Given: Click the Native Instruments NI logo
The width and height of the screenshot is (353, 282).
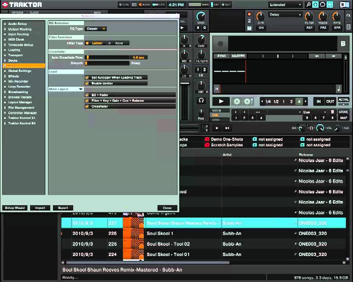Looking at the screenshot, I should pyautogui.click(x=344, y=4).
